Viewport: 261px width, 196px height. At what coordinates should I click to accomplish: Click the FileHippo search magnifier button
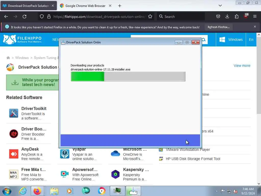(204, 40)
